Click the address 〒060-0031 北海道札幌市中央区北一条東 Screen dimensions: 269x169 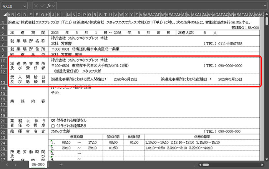tap(85, 49)
